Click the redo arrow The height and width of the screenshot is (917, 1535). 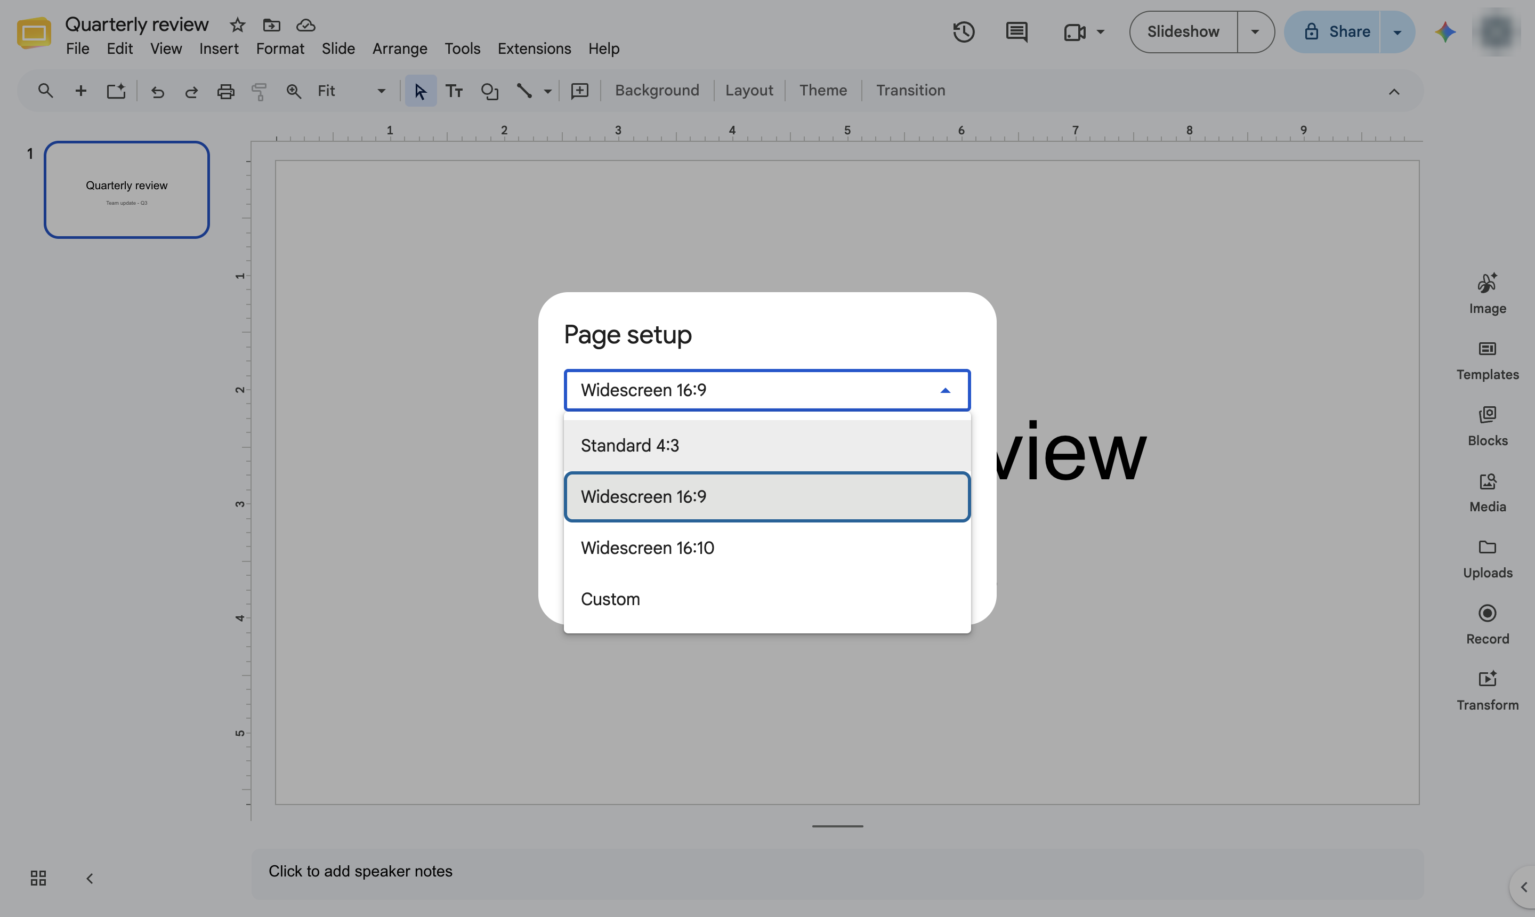pos(191,92)
